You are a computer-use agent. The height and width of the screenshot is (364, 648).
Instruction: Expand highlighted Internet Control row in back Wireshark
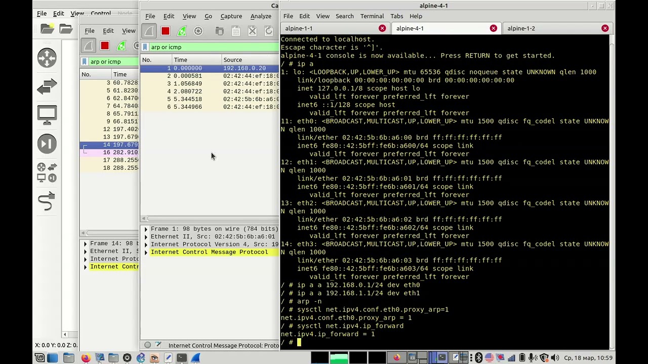coord(85,267)
